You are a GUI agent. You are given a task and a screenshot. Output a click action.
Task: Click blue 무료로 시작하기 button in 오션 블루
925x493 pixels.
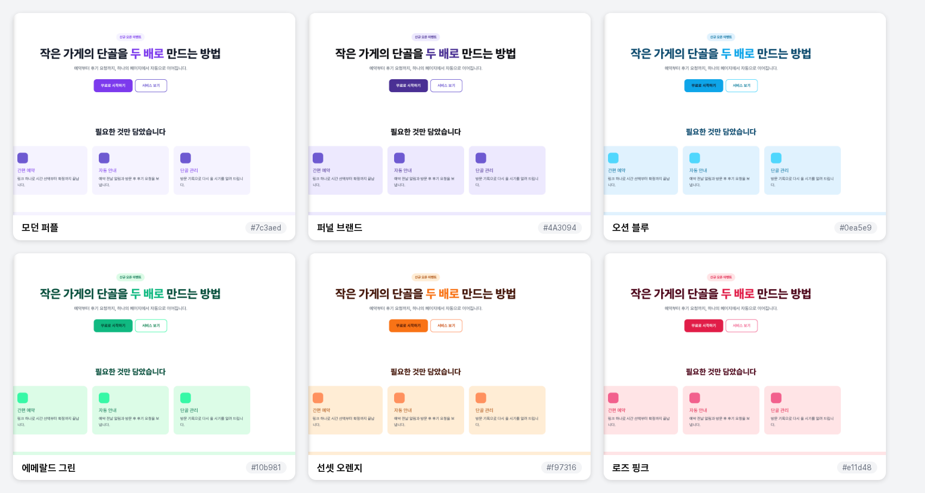(x=704, y=86)
